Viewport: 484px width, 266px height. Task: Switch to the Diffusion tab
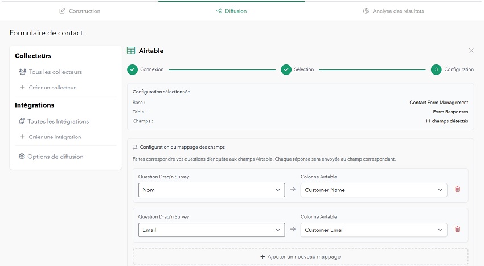click(x=232, y=11)
